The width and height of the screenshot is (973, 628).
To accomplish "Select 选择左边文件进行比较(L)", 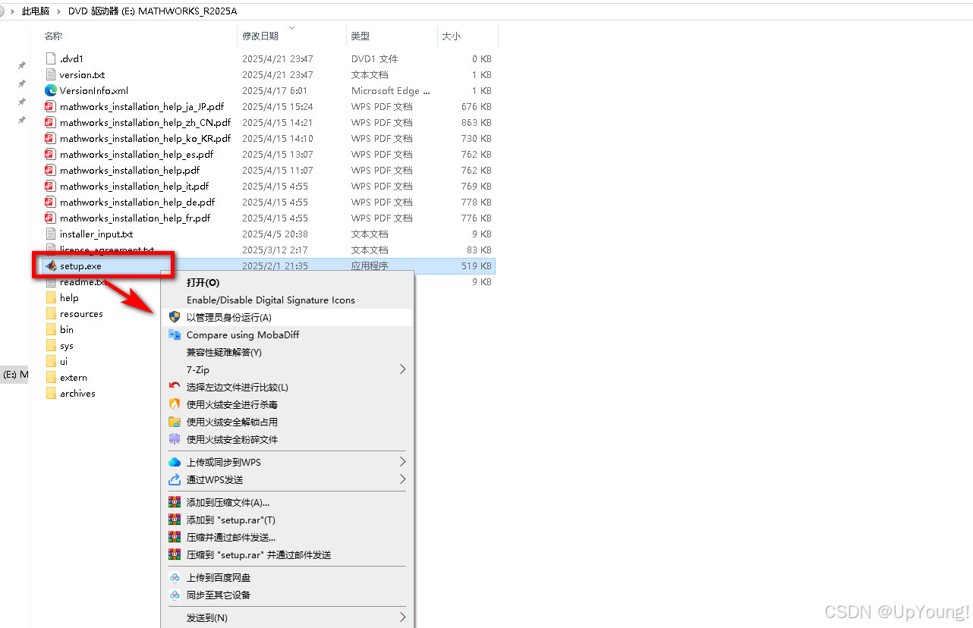I will click(288, 387).
